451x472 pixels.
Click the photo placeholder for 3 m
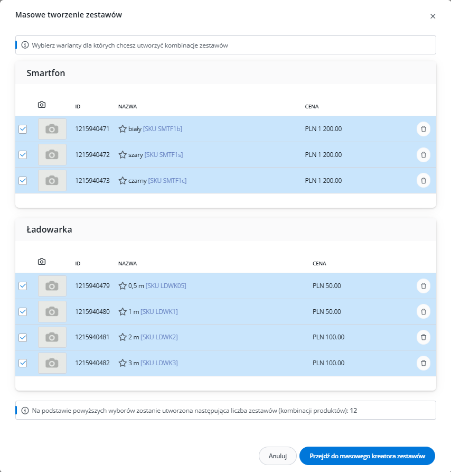click(x=52, y=363)
